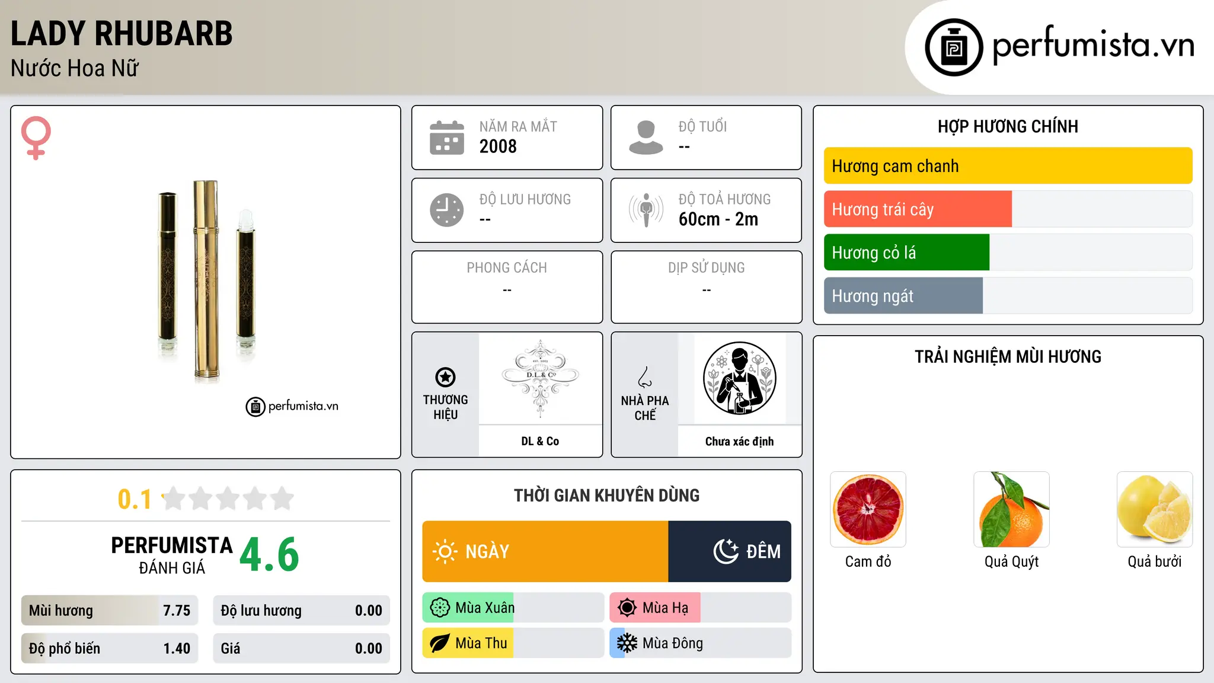Click the PHONG CÁCH card

[507, 287]
